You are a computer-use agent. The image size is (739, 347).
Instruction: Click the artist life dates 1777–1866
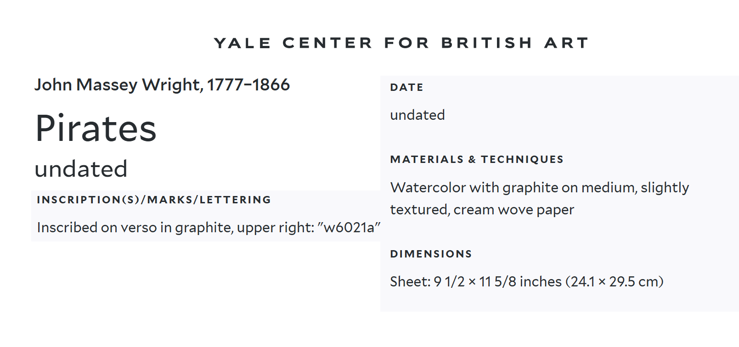[x=248, y=85]
